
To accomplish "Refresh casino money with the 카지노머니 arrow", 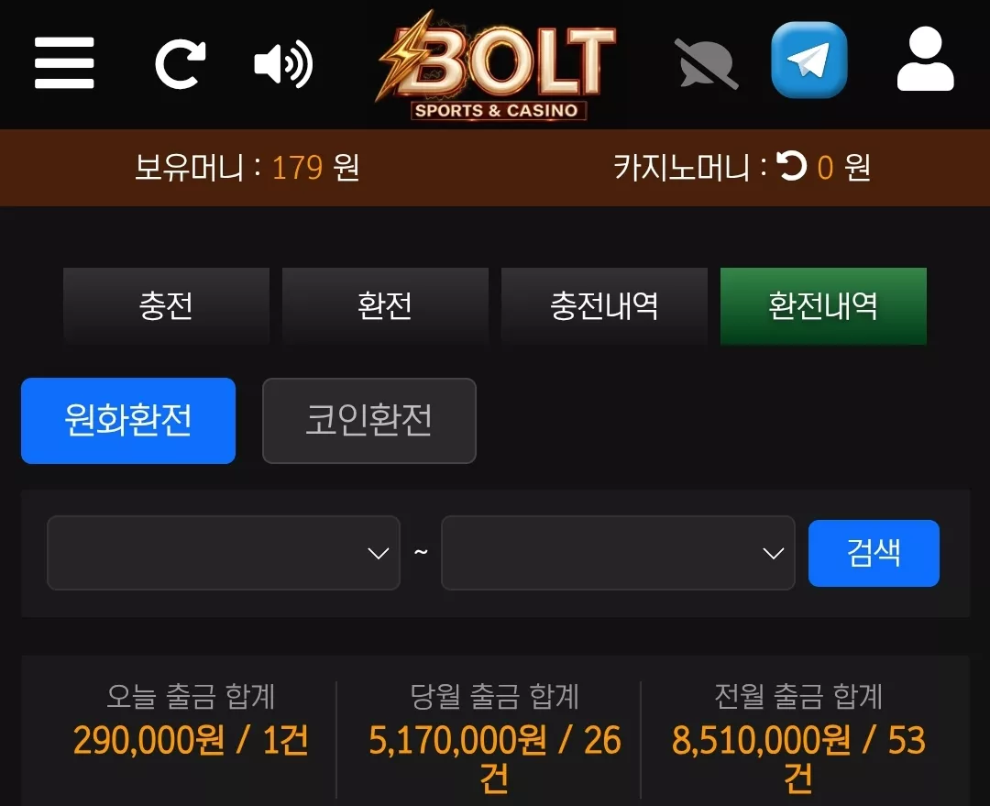I will [791, 166].
